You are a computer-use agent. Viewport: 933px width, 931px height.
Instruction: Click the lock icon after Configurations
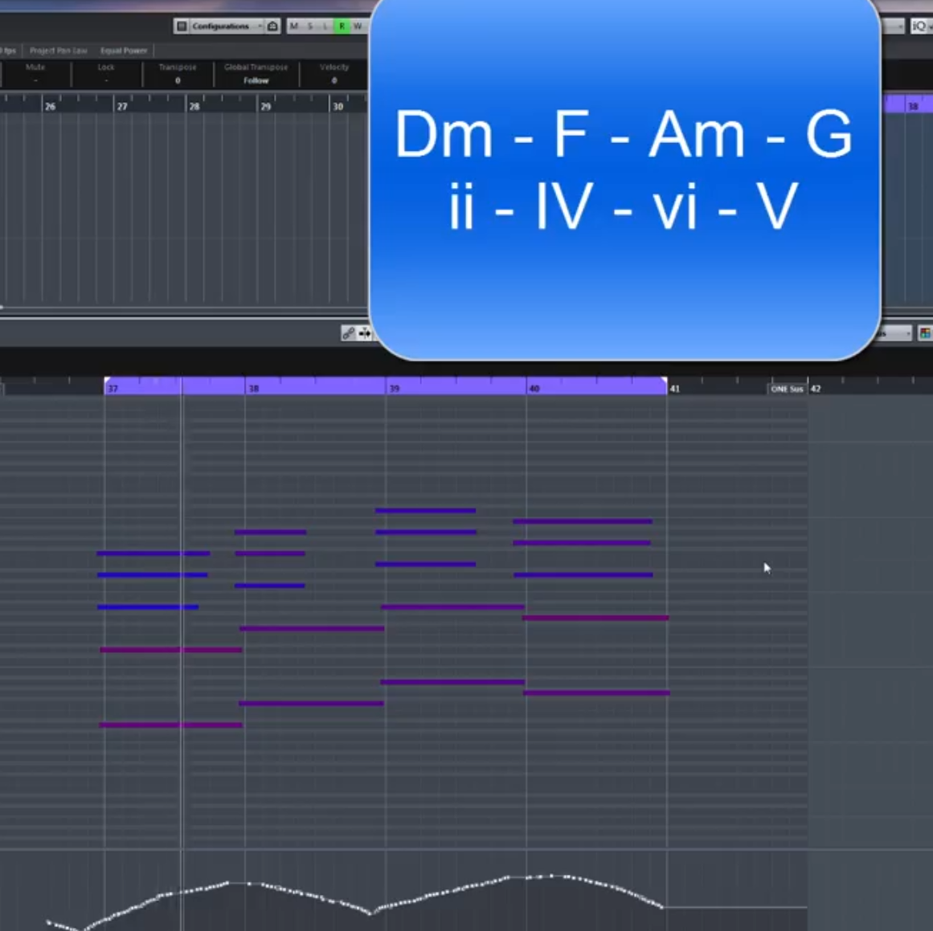click(x=272, y=27)
